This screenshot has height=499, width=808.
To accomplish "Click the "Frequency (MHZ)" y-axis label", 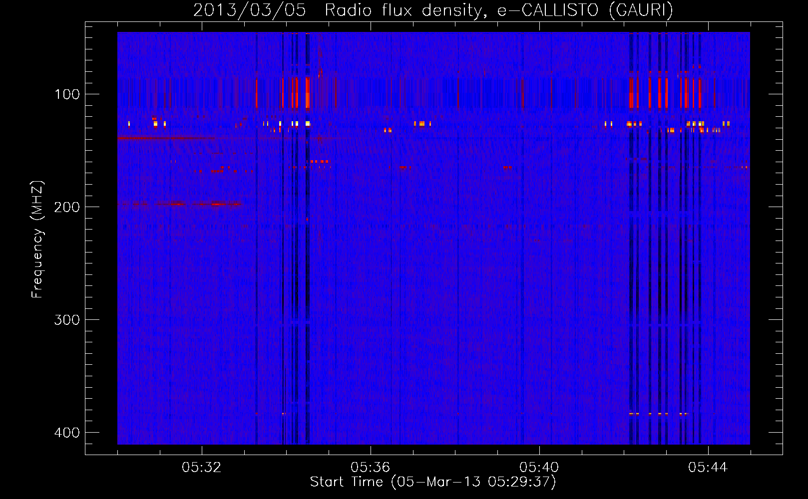I will 37,239.
